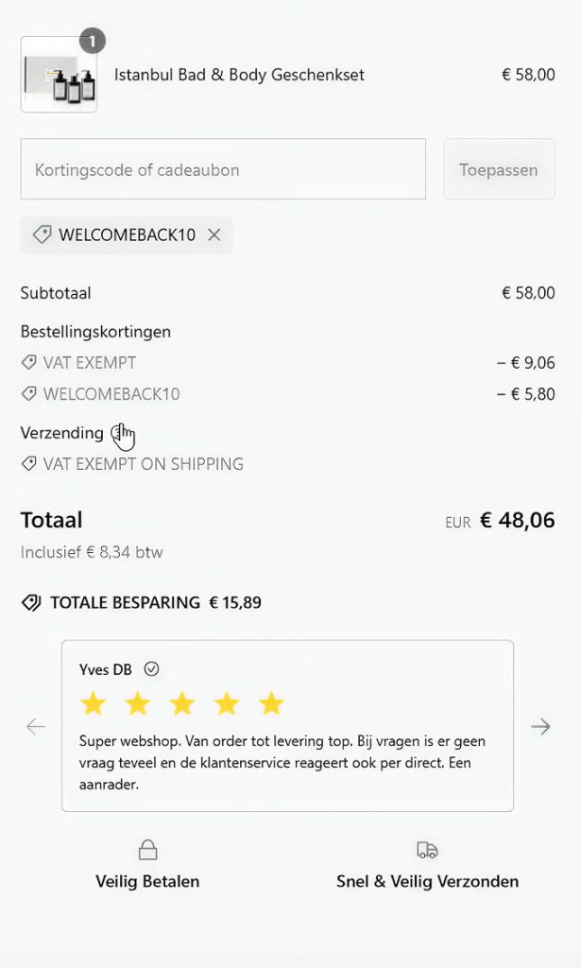Click the delivery truck icon
581x968 pixels.
point(427,850)
